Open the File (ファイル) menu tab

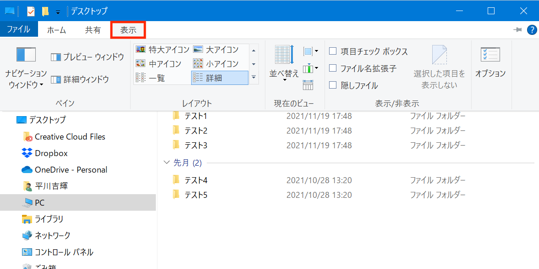click(18, 30)
